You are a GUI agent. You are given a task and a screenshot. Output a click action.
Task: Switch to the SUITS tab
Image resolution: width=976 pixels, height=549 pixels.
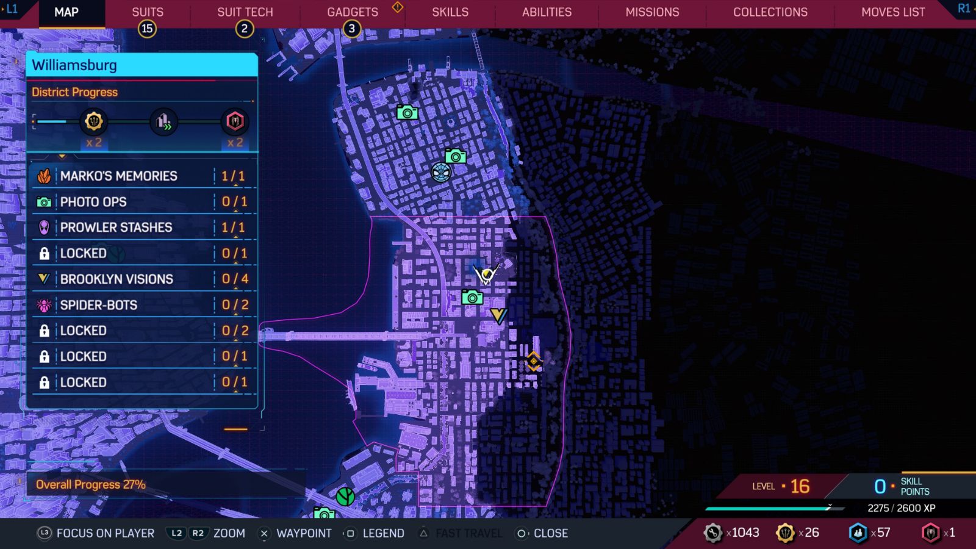[147, 12]
